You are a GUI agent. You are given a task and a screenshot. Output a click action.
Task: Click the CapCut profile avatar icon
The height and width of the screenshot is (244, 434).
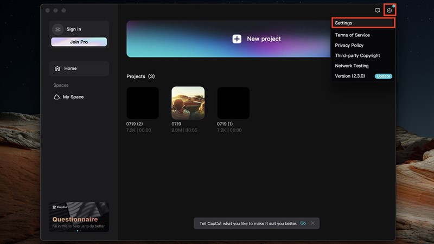pyautogui.click(x=58, y=29)
